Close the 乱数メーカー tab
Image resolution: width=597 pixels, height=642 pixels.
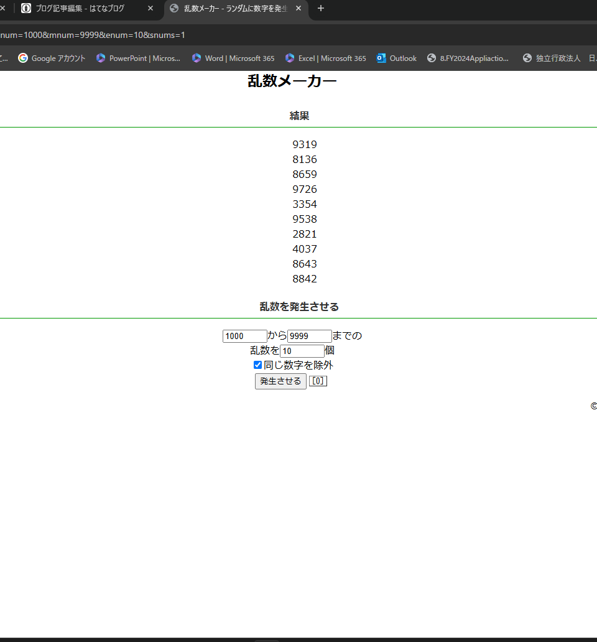[298, 9]
